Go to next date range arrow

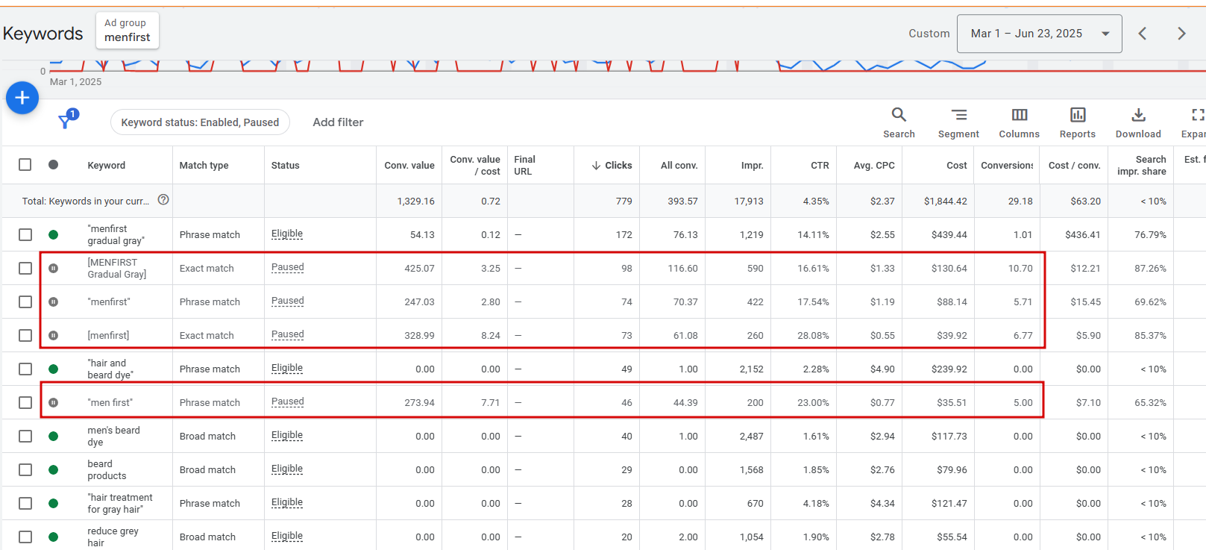[x=1181, y=34]
